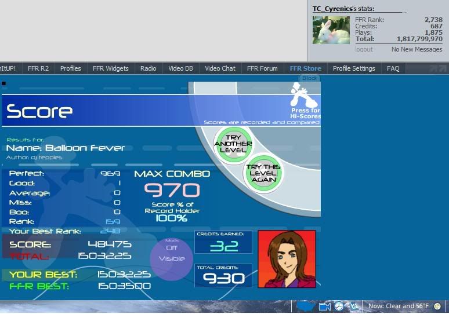The width and height of the screenshot is (449, 314).
Task: Click the player avatar portrait
Action: point(287,259)
